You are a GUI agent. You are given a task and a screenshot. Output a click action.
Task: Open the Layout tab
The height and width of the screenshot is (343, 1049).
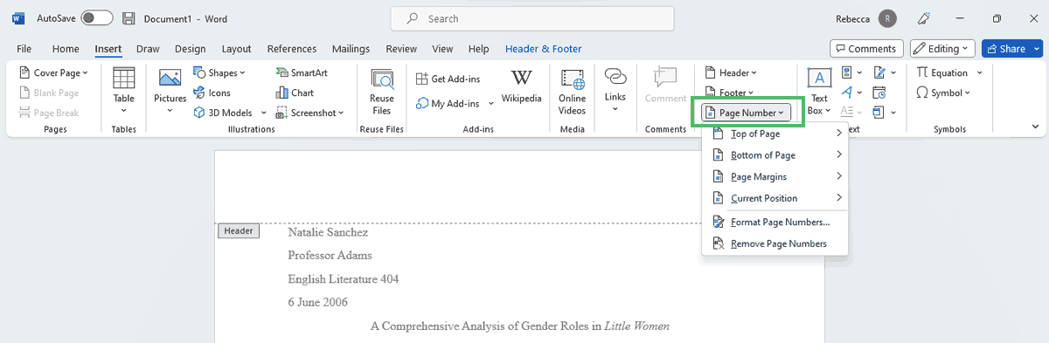236,49
